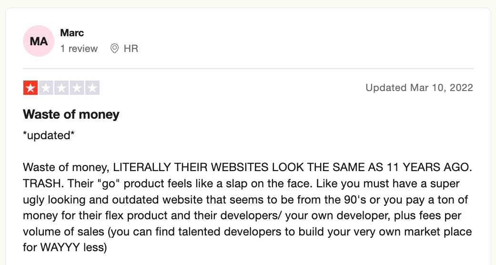Click the fifth gray rating star

click(x=92, y=88)
